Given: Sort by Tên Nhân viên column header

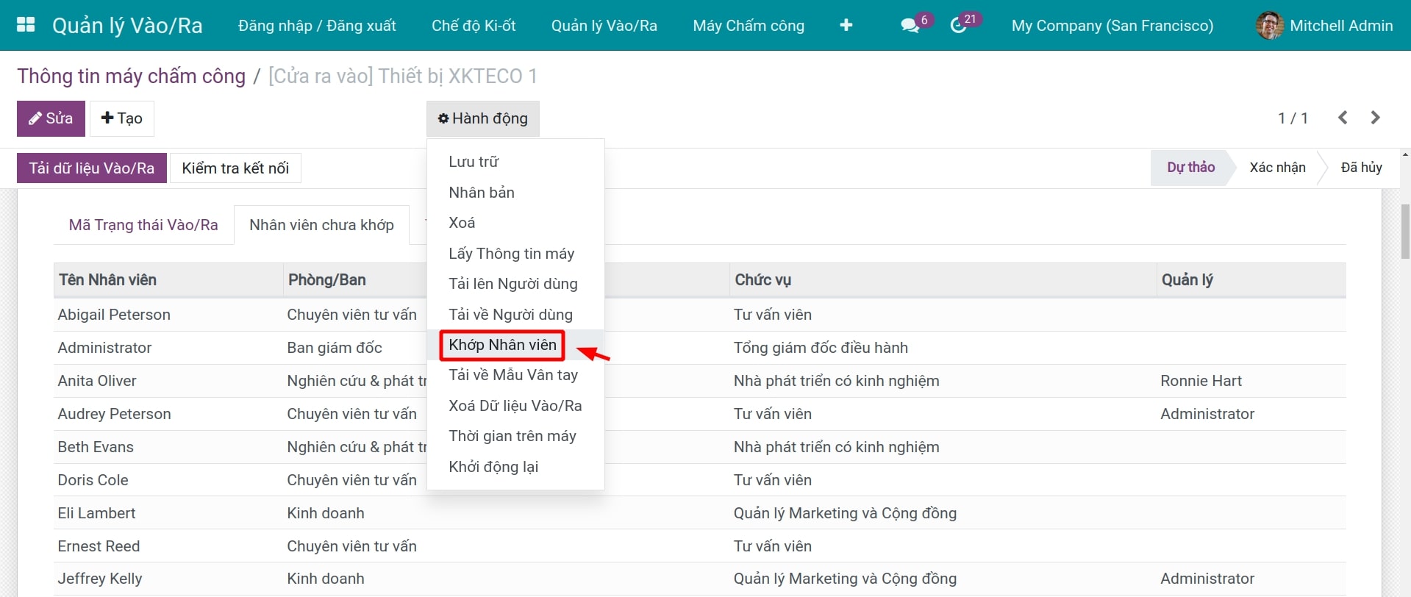Looking at the screenshot, I should (x=168, y=279).
